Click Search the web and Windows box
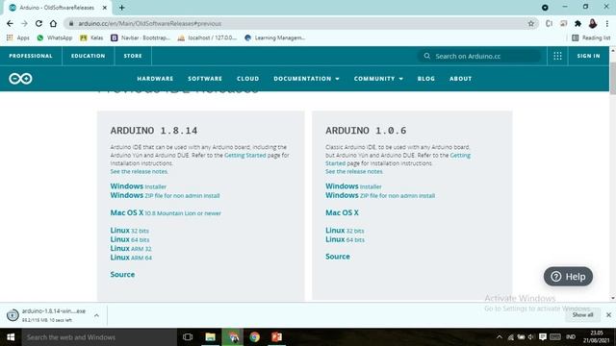Image resolution: width=616 pixels, height=346 pixels. [99, 337]
